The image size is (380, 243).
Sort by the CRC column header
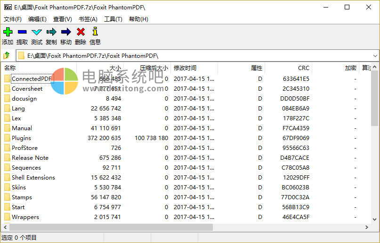(x=288, y=68)
